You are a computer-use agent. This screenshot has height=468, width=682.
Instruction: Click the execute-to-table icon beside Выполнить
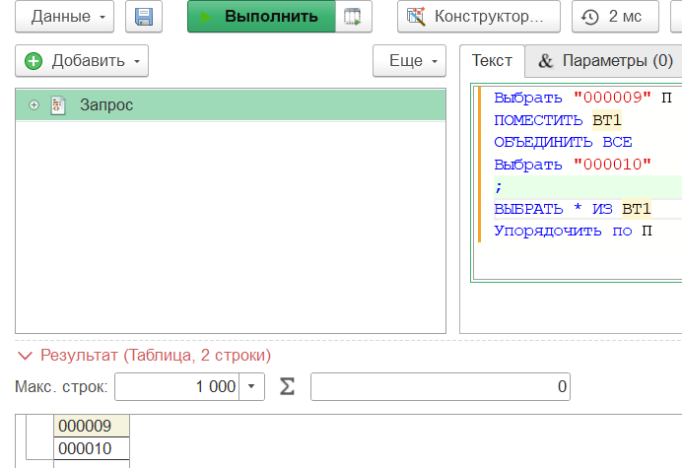353,17
